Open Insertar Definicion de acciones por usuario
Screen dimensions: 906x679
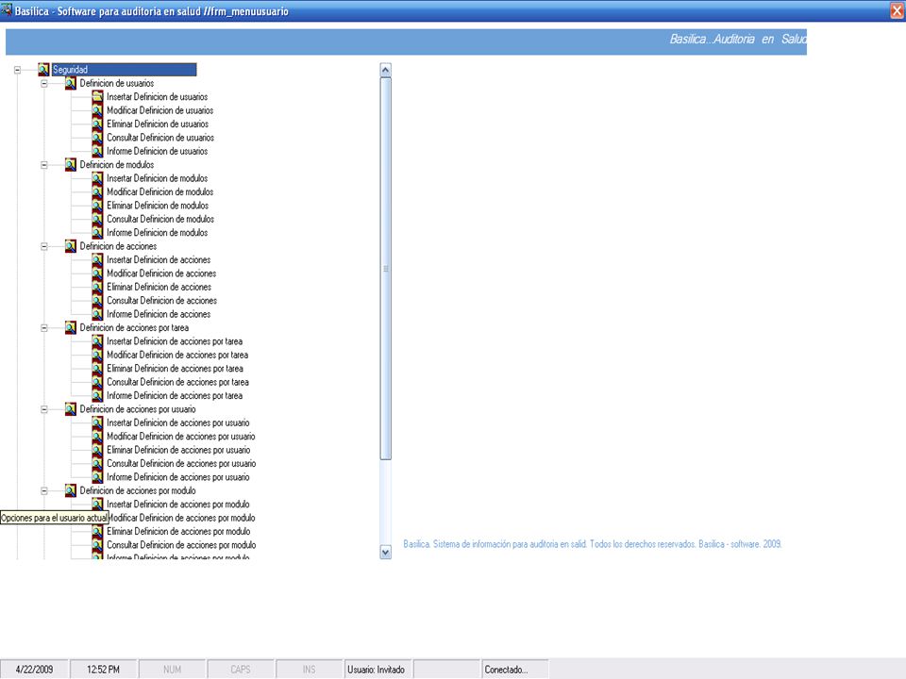[178, 422]
